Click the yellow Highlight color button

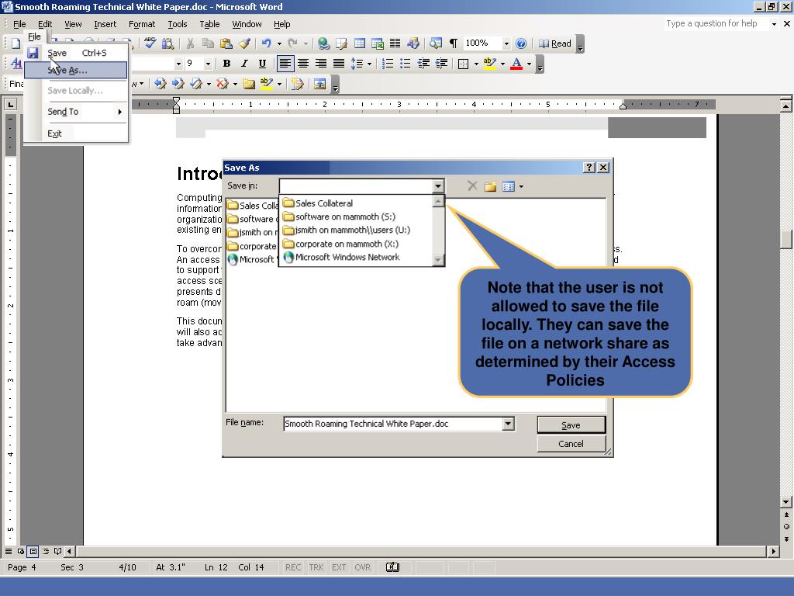pyautogui.click(x=490, y=64)
